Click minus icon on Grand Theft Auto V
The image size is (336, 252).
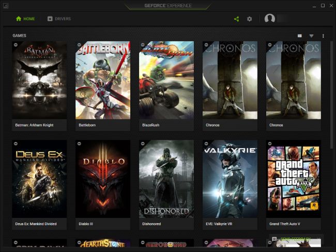270,144
